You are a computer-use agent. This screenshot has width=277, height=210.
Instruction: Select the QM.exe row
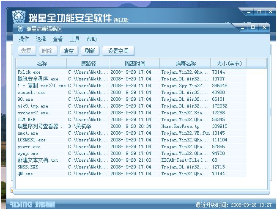[131, 174]
